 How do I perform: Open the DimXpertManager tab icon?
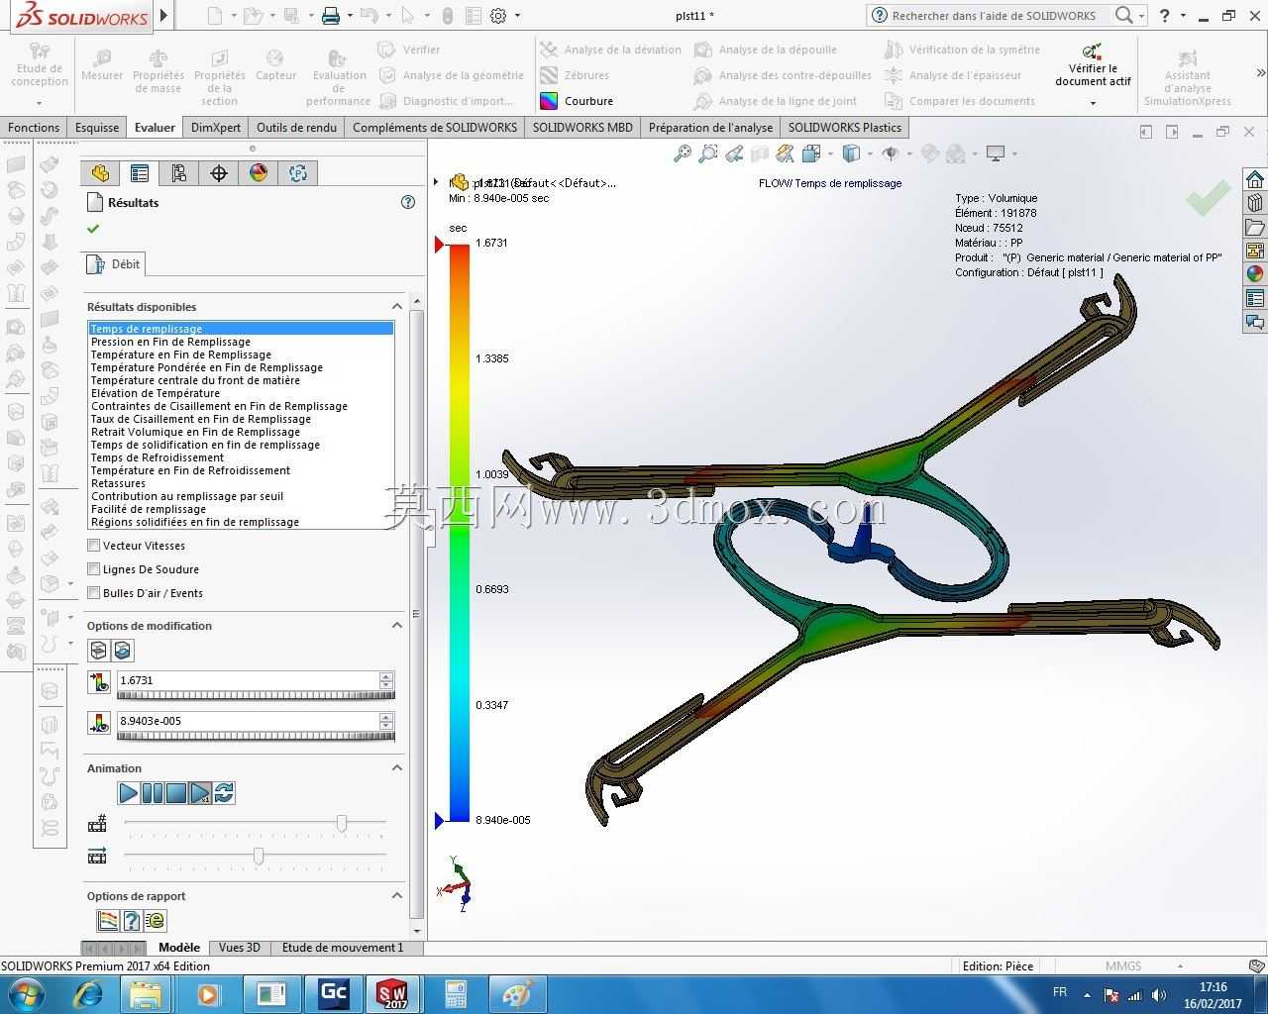point(219,173)
